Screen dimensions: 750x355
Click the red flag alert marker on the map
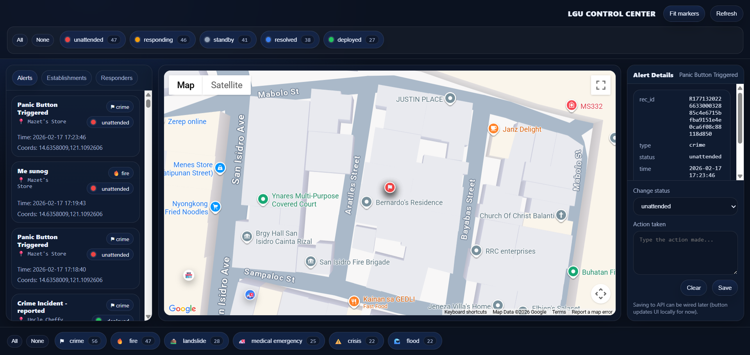coord(389,187)
